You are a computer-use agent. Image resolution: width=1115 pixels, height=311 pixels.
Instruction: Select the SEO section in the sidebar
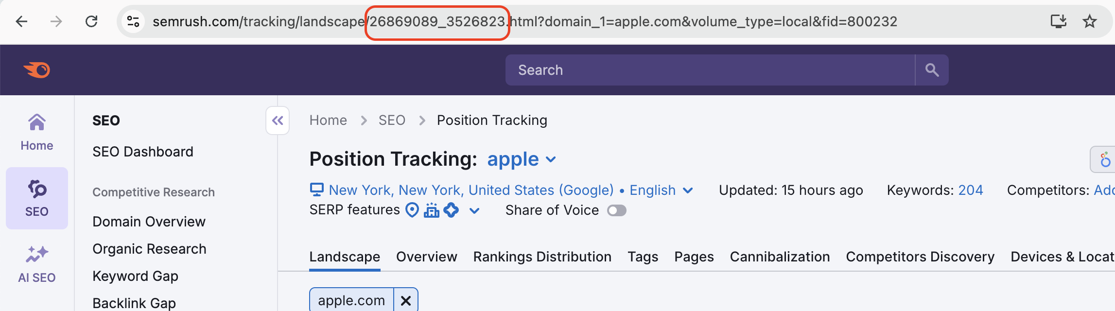tap(36, 198)
